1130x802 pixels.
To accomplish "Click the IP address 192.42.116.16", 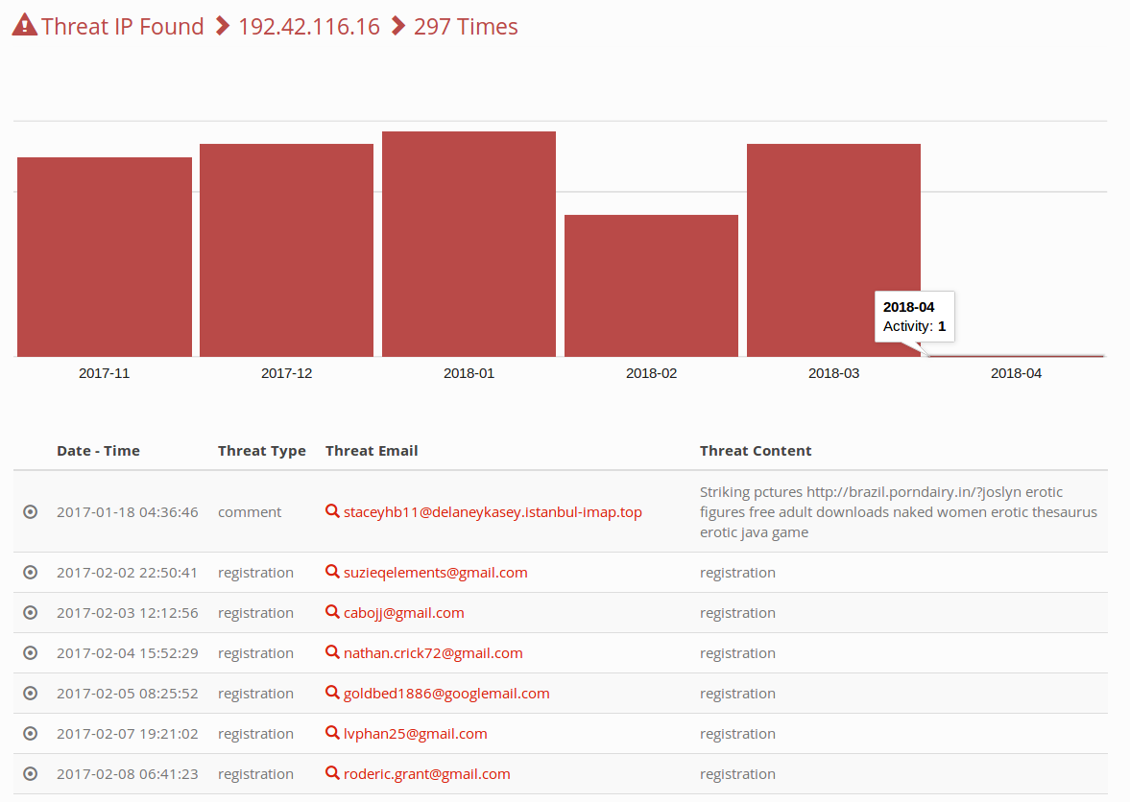I will pyautogui.click(x=309, y=27).
